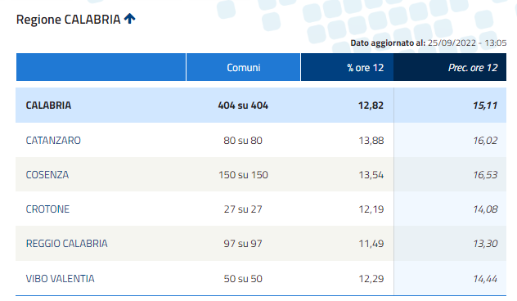517x301 pixels.
Task: Click the 13,88 turnout value for Catanzaro
Action: point(371,141)
